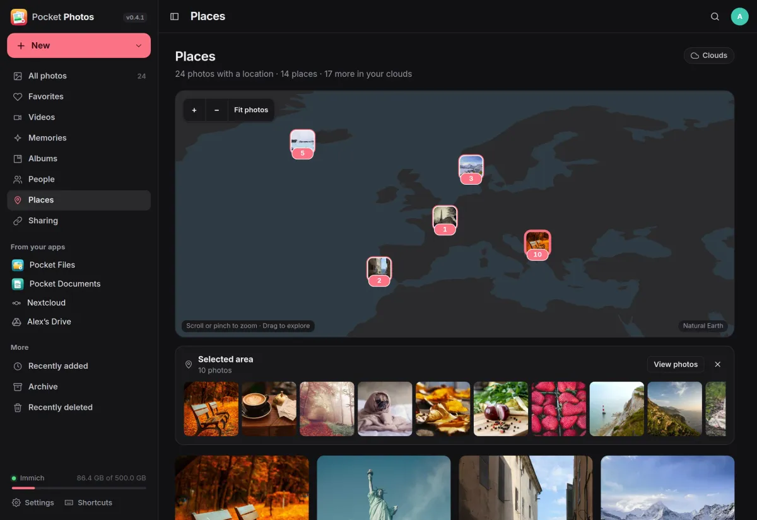Click the Sharing link icon
Viewport: 757px width, 520px height.
[18, 221]
